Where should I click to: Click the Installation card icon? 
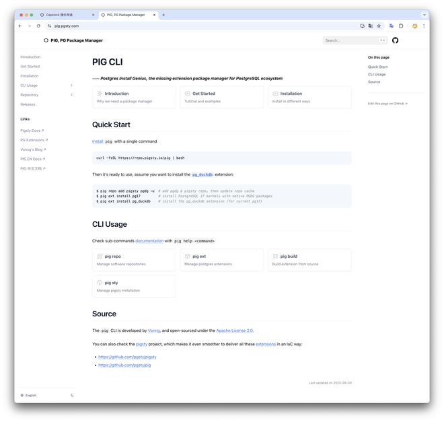275,93
